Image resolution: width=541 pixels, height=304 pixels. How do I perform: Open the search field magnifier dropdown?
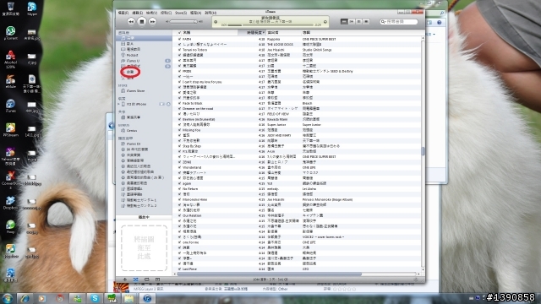coord(383,22)
